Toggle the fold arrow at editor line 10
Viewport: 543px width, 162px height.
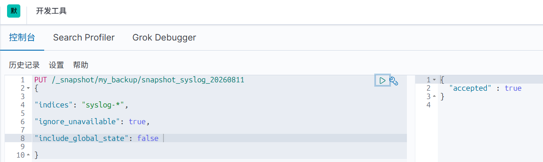pyautogui.click(x=28, y=155)
